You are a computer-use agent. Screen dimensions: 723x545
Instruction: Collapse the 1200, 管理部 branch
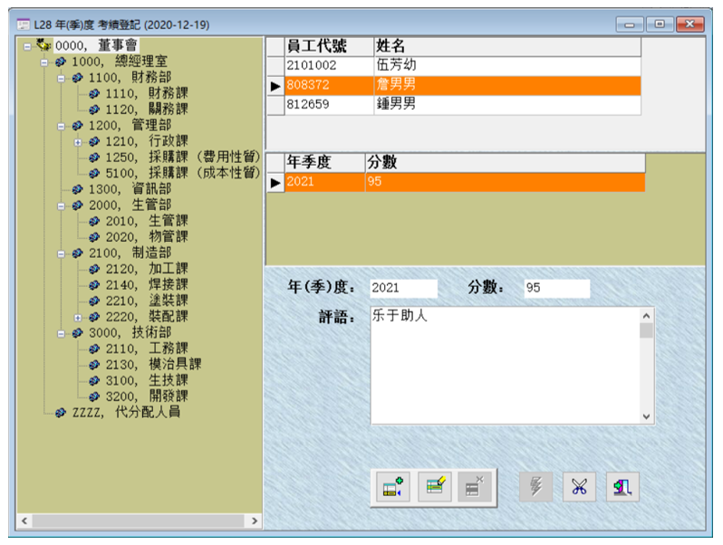[x=61, y=127]
